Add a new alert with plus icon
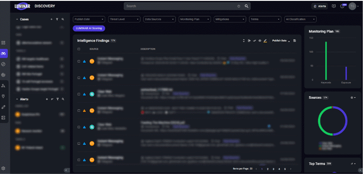The width and height of the screenshot is (363, 174). pos(47,99)
